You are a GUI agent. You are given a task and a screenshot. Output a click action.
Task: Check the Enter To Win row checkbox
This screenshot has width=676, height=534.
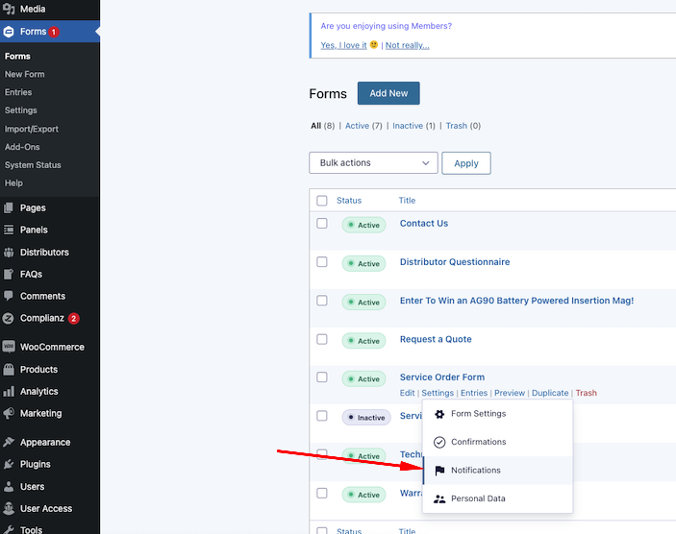pyautogui.click(x=322, y=301)
